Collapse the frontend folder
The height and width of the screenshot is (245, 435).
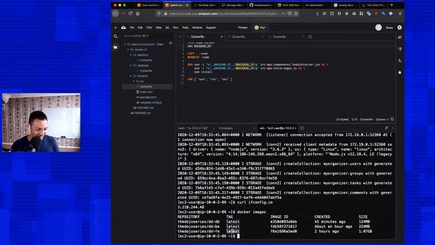(x=131, y=76)
